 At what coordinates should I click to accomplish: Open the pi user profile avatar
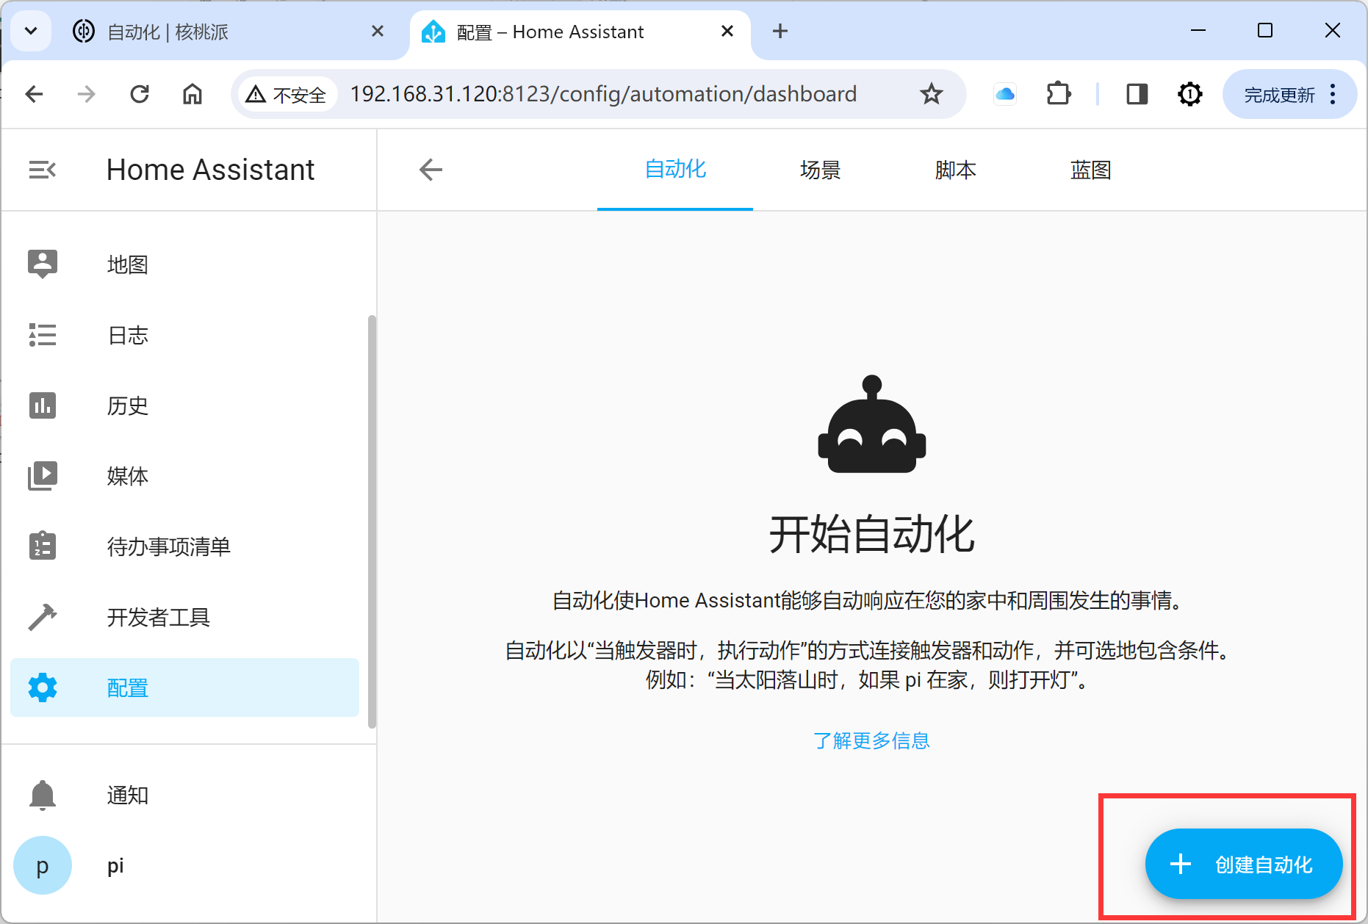(43, 865)
